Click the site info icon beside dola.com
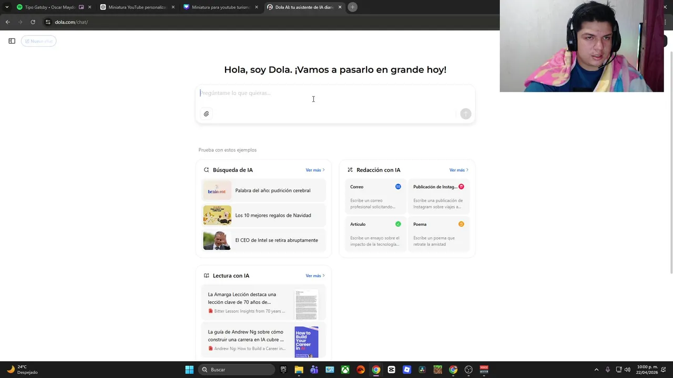The width and height of the screenshot is (673, 378). [x=47, y=22]
